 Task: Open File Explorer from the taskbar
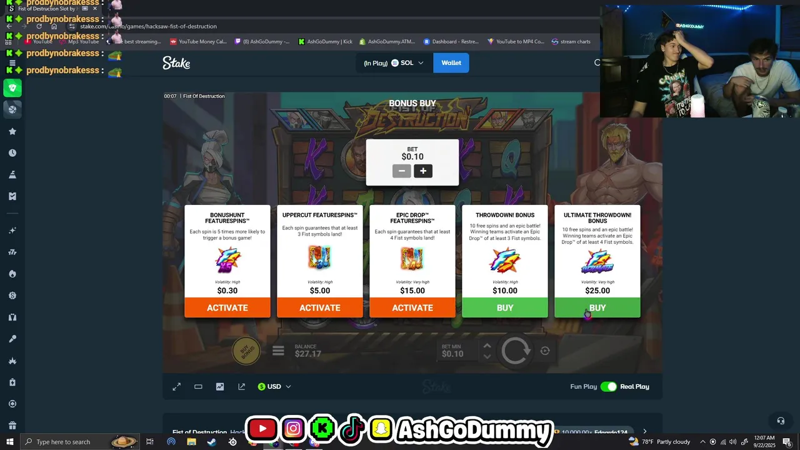point(192,442)
